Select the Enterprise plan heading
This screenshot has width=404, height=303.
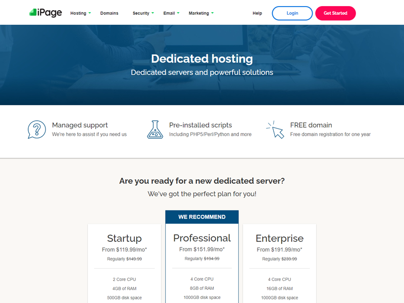click(x=280, y=238)
